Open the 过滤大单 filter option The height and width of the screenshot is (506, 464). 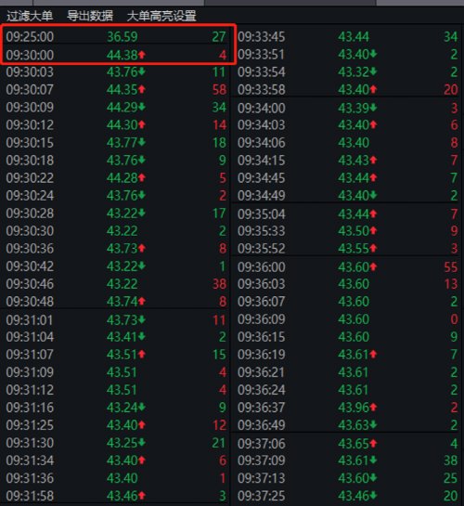(30, 16)
